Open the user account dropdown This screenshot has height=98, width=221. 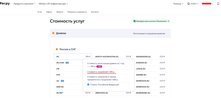tap(208, 4)
